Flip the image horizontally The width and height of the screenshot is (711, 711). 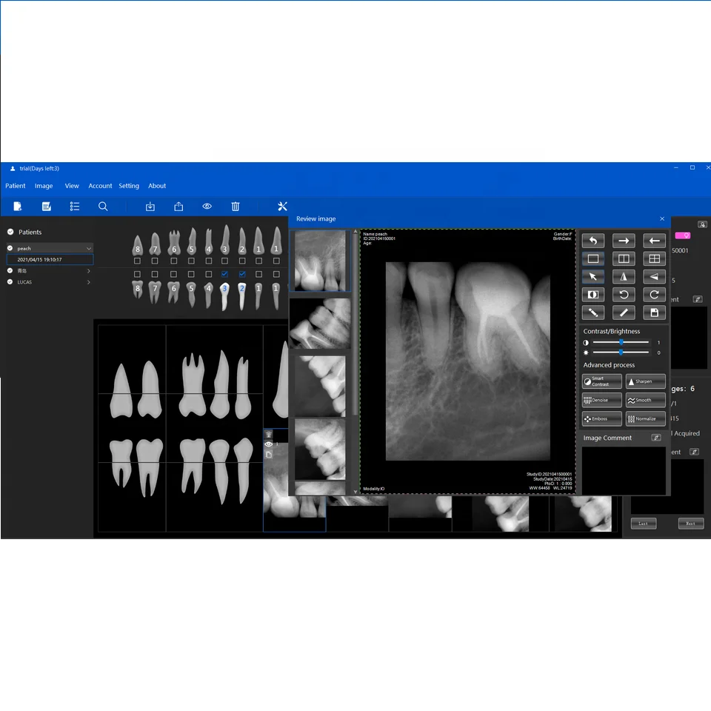click(x=624, y=276)
